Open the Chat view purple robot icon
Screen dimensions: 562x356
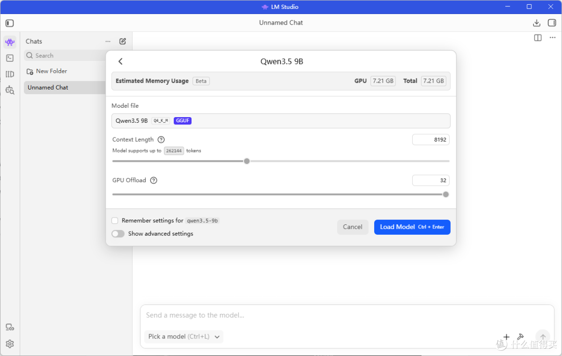10,42
